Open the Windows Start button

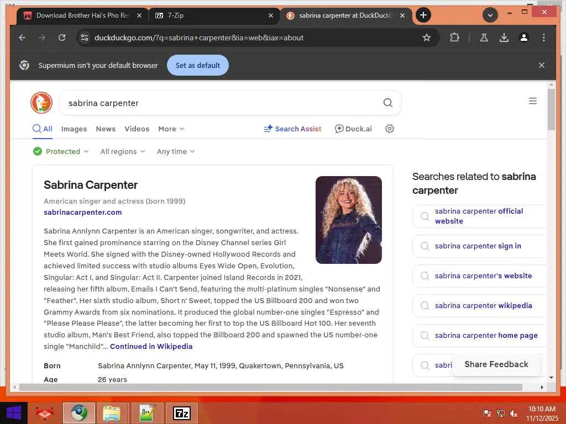click(x=14, y=413)
